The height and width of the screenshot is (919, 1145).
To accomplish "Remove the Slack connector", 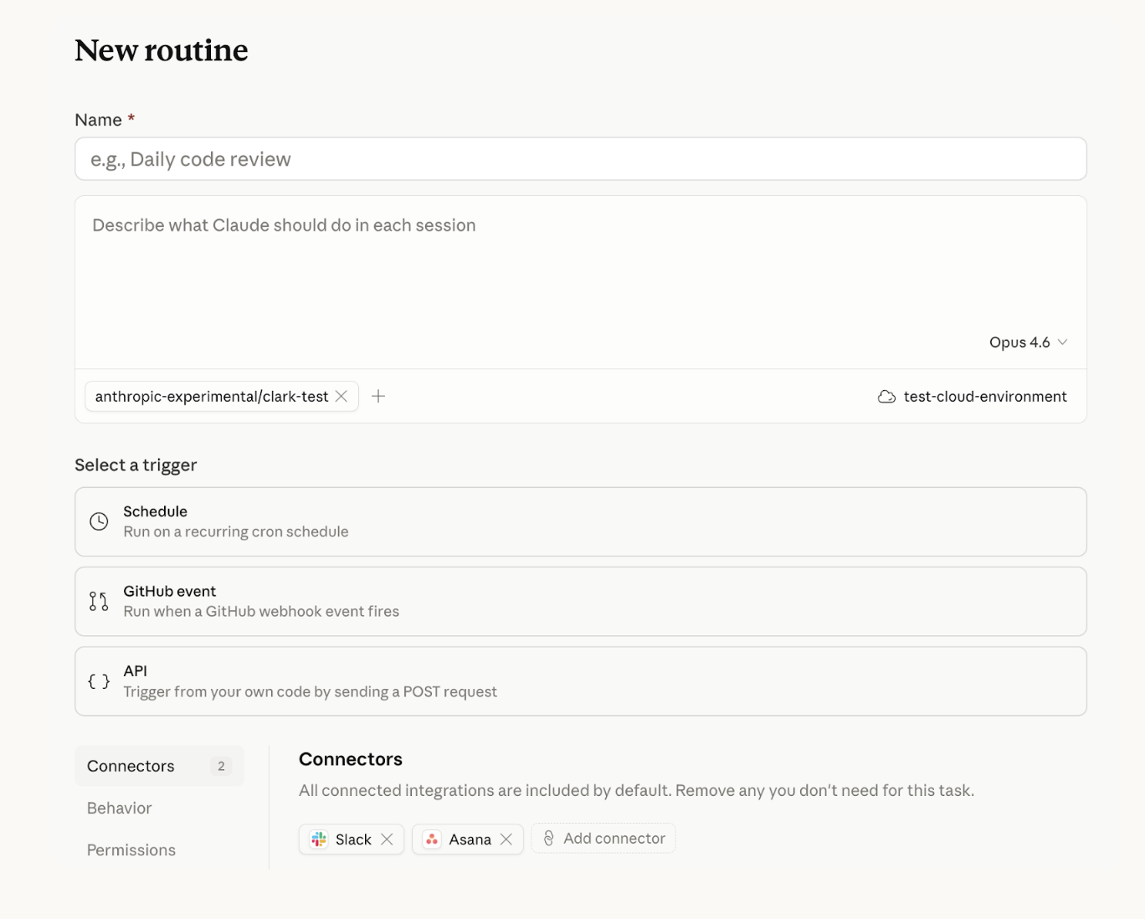I will 387,839.
